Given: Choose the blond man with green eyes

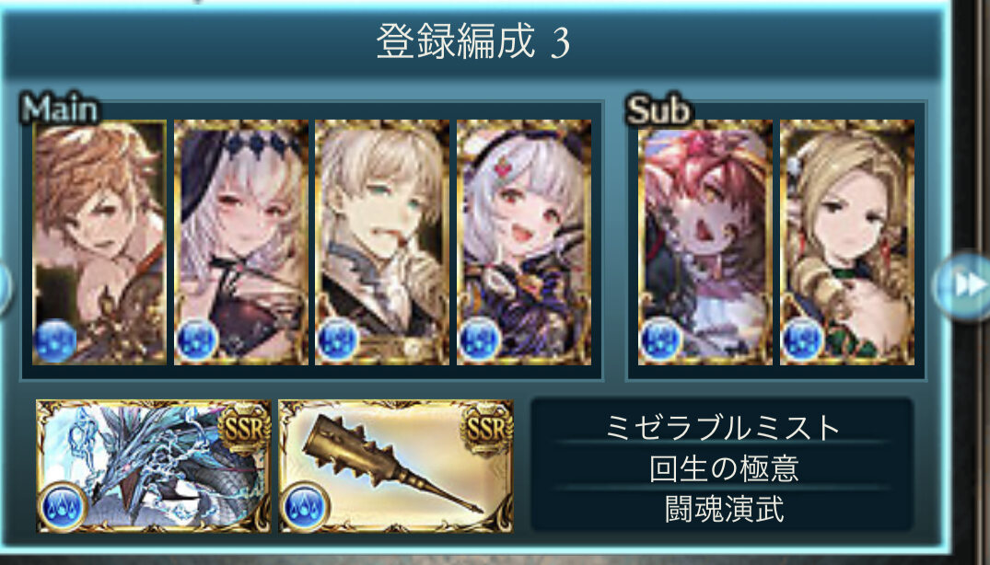Looking at the screenshot, I should (x=382, y=242).
